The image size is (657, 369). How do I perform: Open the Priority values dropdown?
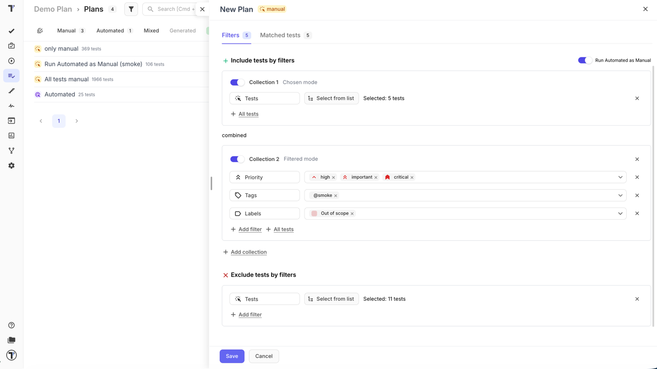(620, 177)
